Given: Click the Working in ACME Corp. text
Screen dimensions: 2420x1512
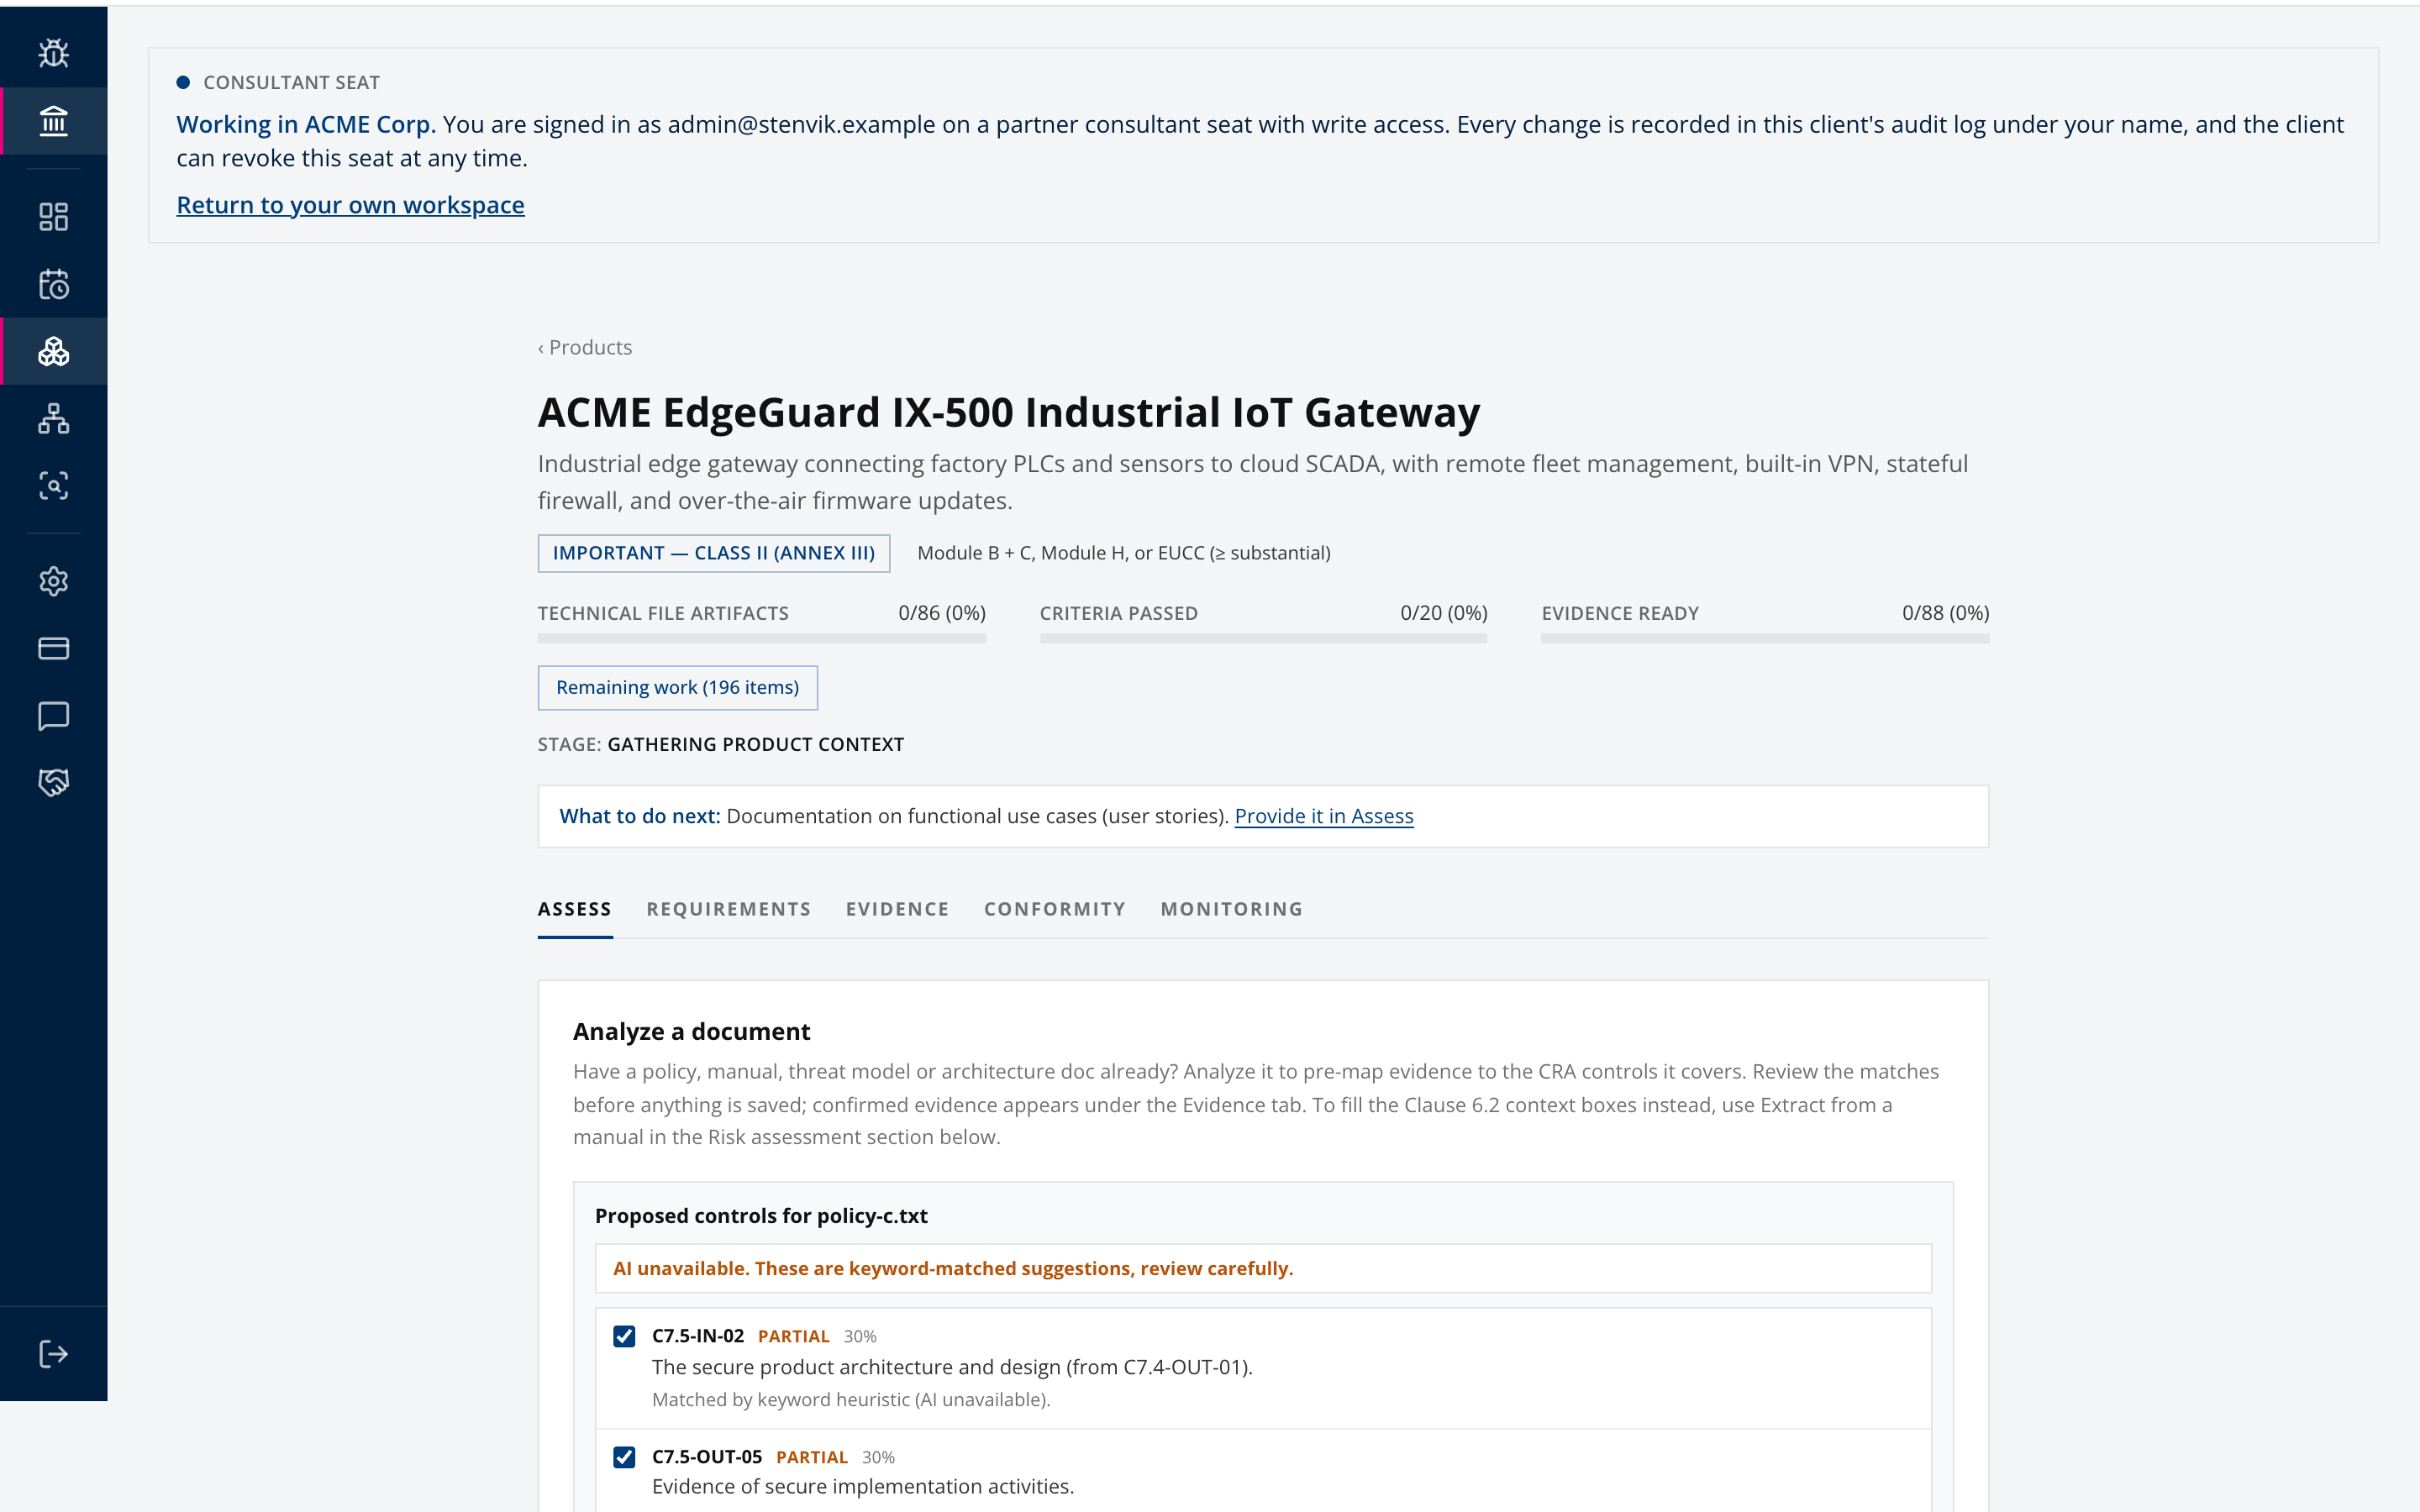Looking at the screenshot, I should click(306, 124).
